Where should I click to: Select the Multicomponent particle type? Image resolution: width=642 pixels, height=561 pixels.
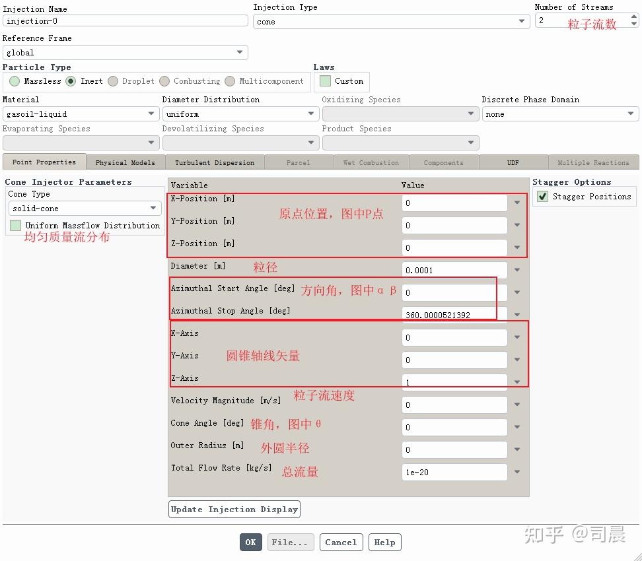(230, 81)
